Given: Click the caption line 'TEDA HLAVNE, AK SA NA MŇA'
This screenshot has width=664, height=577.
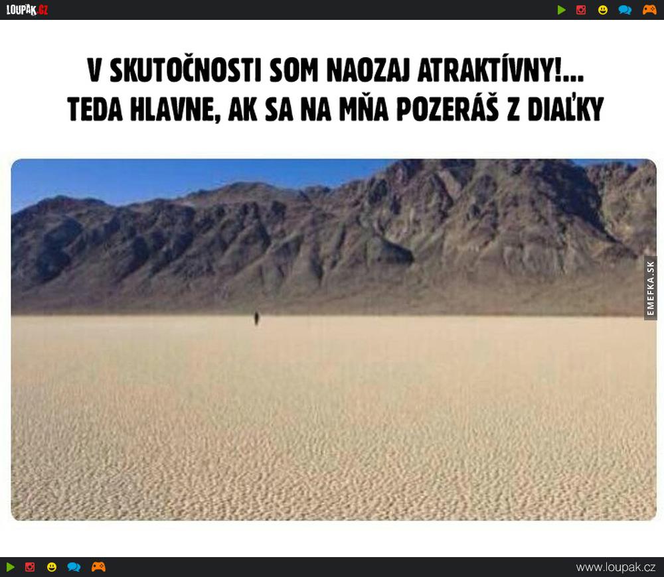Looking at the screenshot, I should click(x=228, y=109).
